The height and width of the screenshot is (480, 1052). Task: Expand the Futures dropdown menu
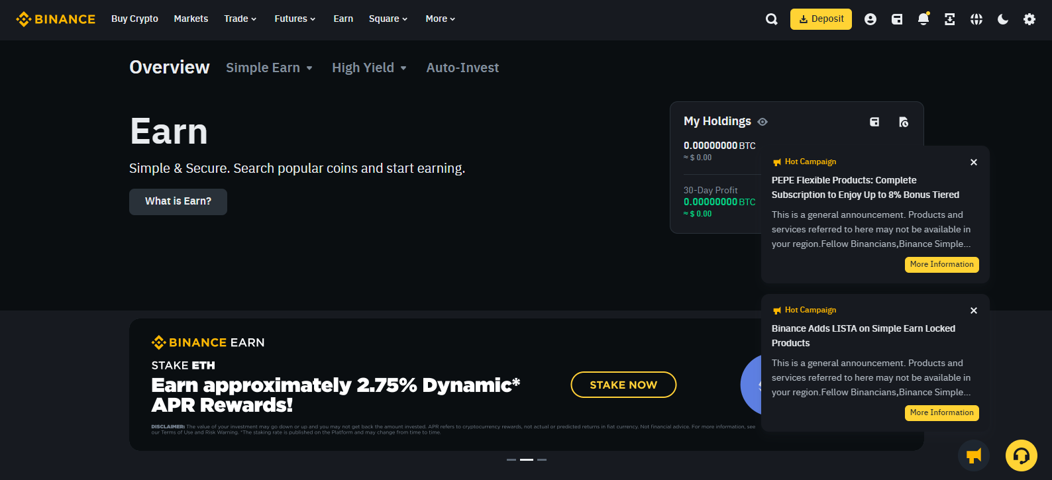[x=295, y=19]
